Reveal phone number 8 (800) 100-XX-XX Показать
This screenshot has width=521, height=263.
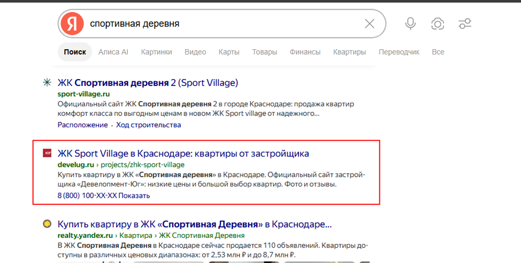[x=104, y=196]
